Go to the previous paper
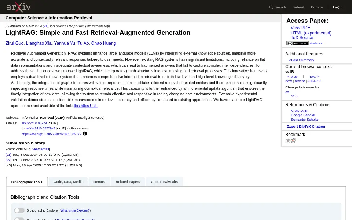This screenshot has height=220, width=352. [293, 77]
